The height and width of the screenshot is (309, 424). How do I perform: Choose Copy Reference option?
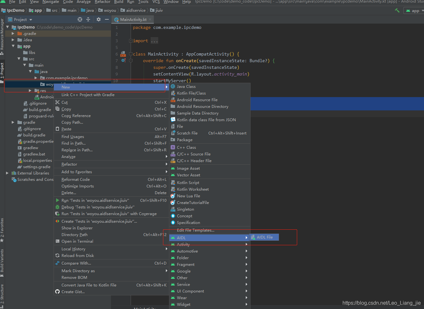click(x=111, y=115)
